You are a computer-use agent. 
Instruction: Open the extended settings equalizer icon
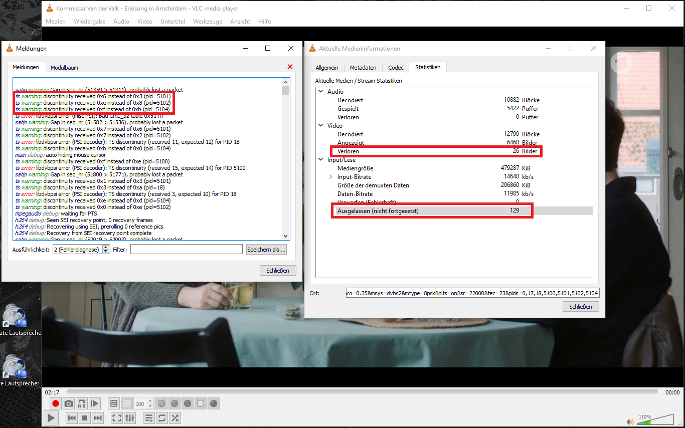tap(130, 418)
